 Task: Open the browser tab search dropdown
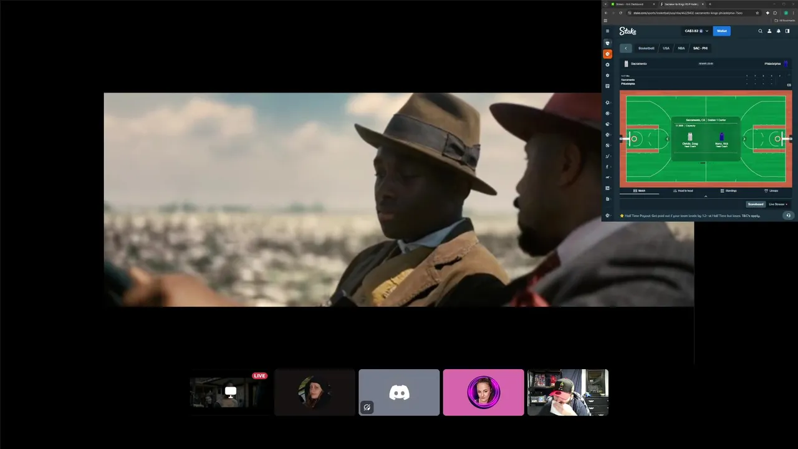[605, 4]
